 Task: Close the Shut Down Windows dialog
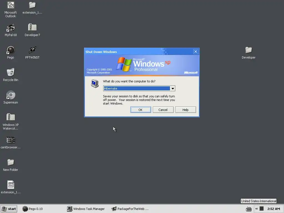(x=196, y=52)
